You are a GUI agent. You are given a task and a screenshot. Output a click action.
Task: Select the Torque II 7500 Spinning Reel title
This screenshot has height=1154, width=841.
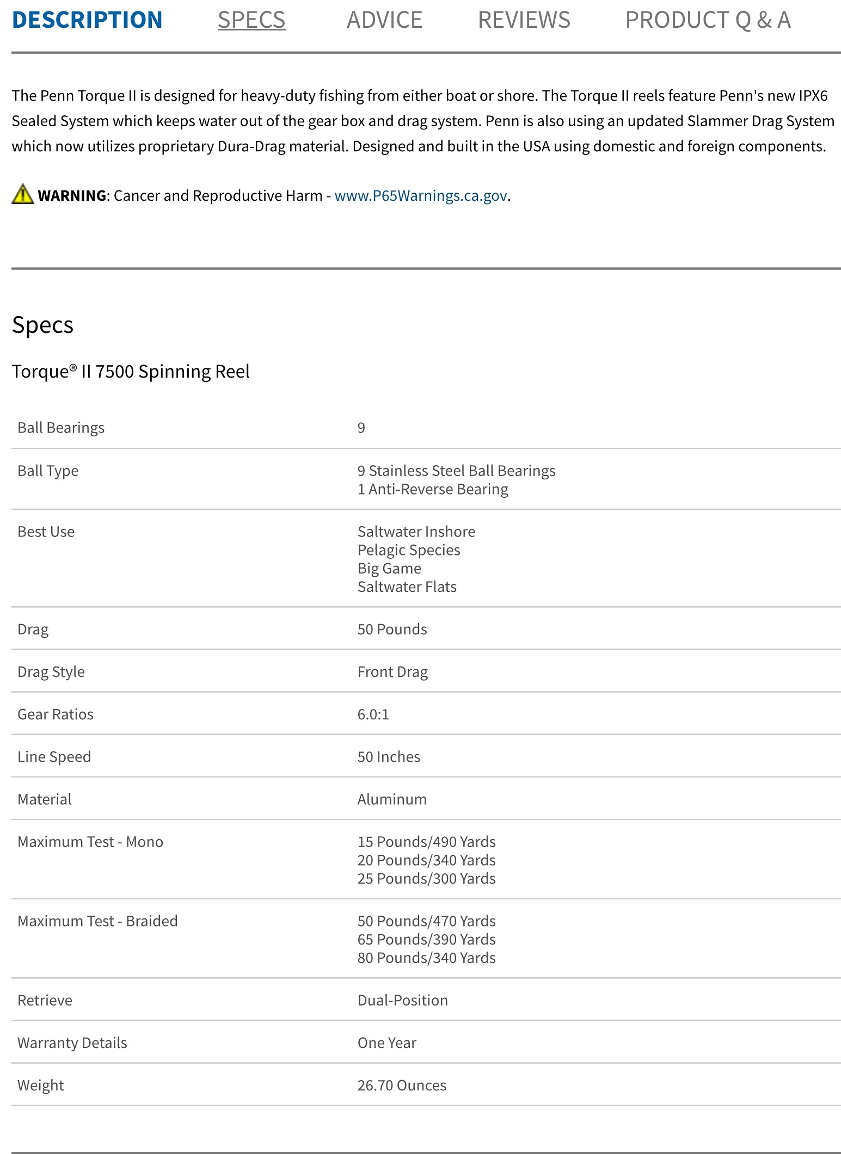(x=131, y=372)
